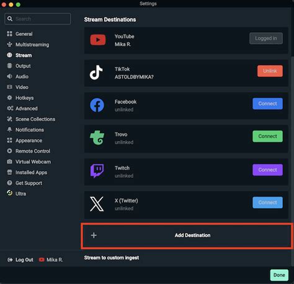Click Log Out at sidebar bottom

tap(24, 260)
